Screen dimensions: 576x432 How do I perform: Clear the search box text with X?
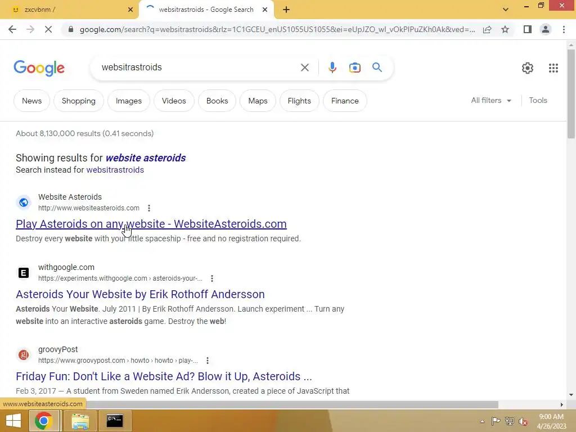(x=304, y=67)
